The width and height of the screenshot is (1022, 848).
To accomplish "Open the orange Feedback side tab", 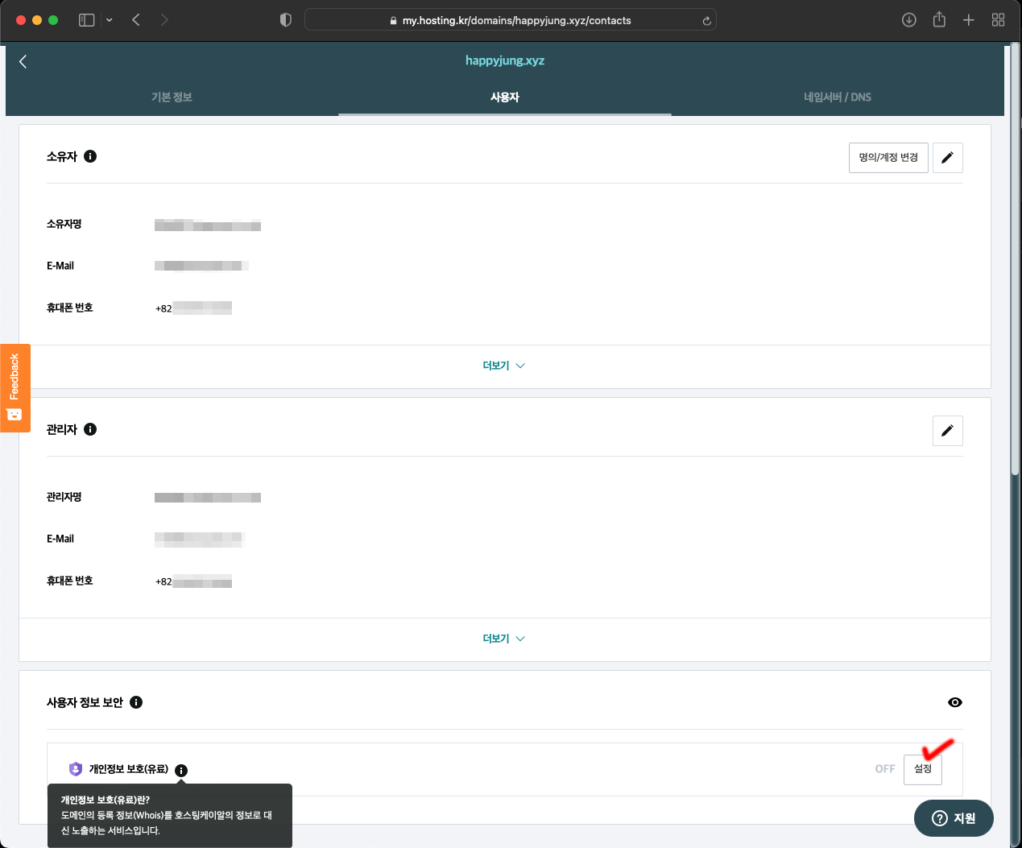I will tap(14, 387).
